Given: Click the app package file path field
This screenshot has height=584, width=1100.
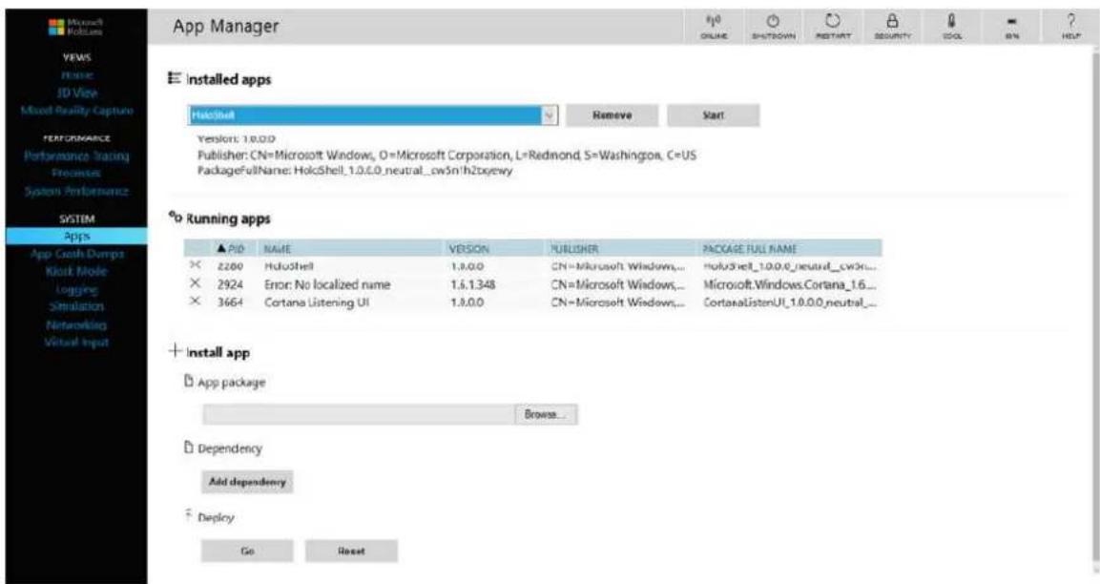Looking at the screenshot, I should tap(359, 414).
